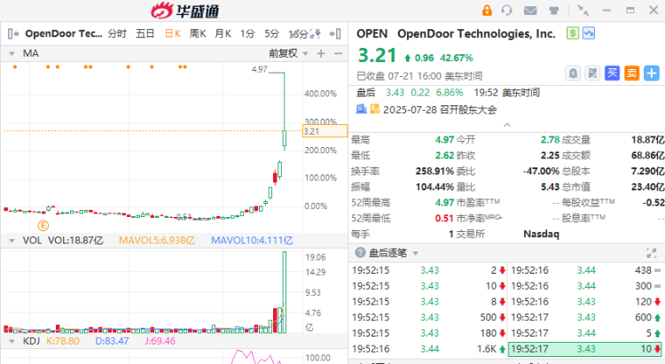Collapse quote details with upward chevron

click(x=507, y=125)
